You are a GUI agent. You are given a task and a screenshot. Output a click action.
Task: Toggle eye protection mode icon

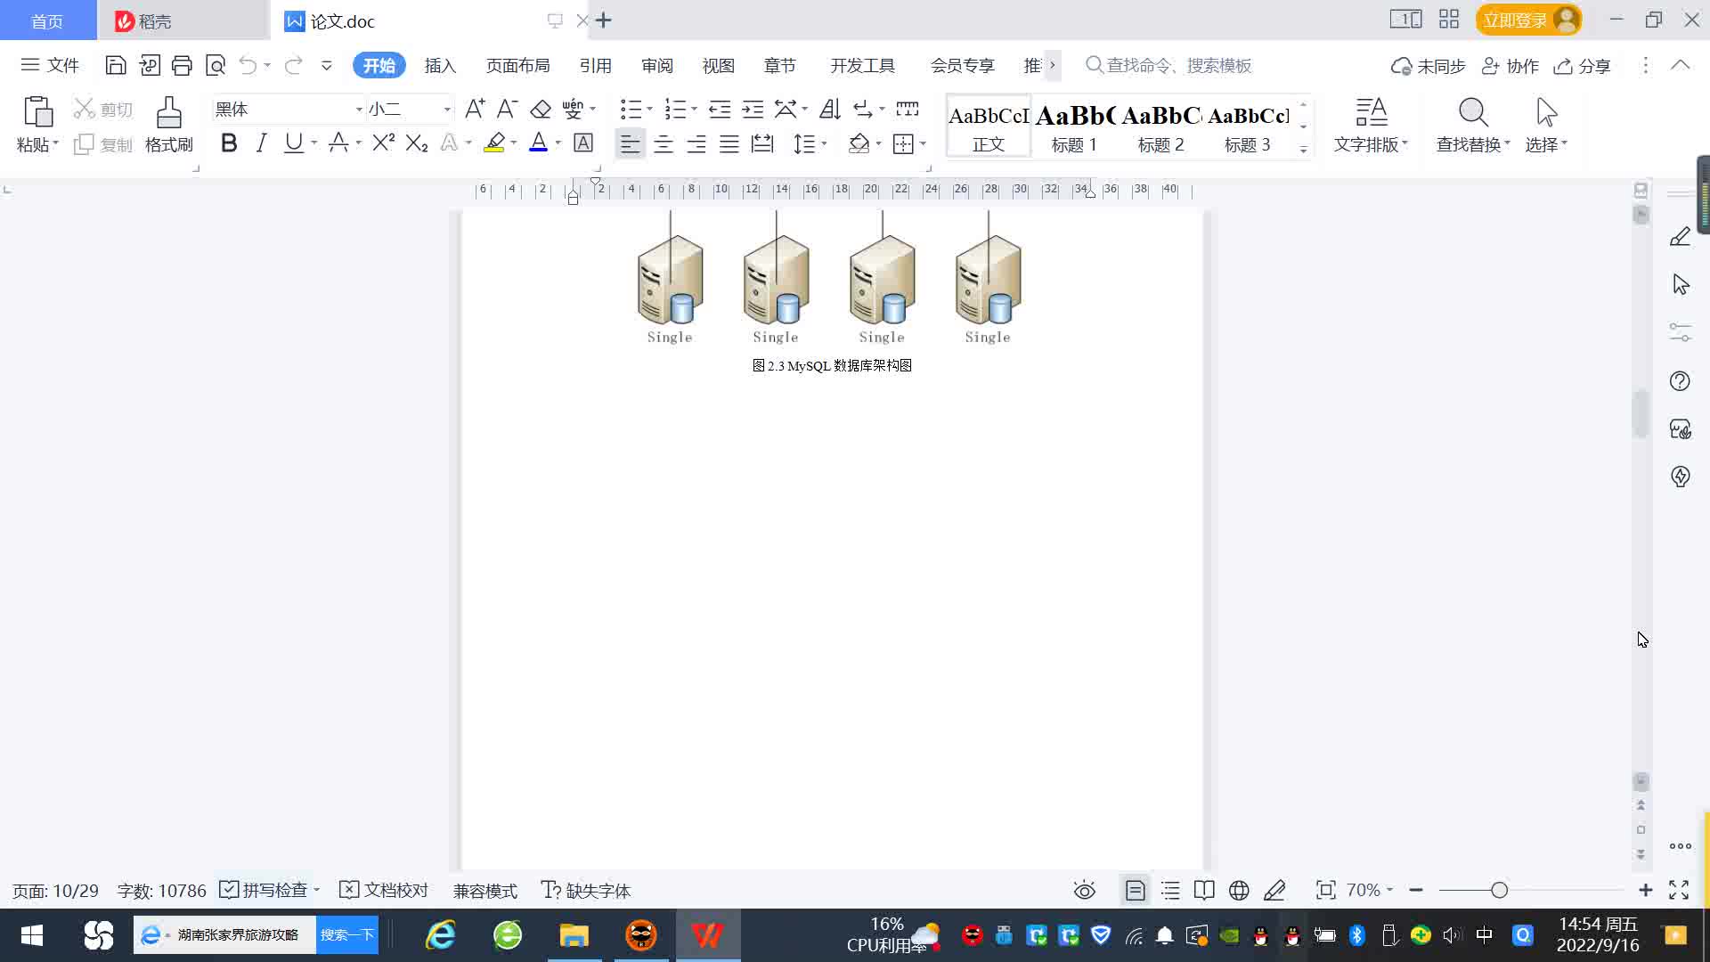coord(1084,890)
